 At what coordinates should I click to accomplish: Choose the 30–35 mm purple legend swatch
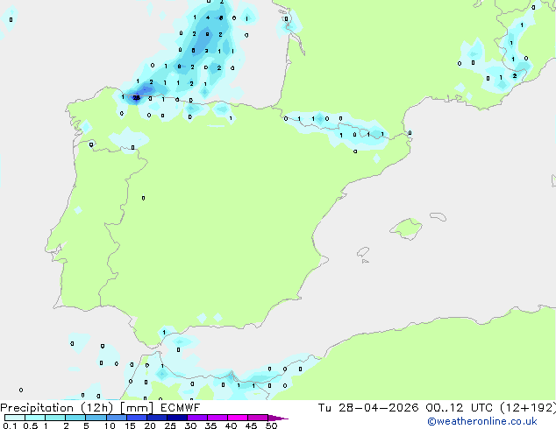point(197,418)
